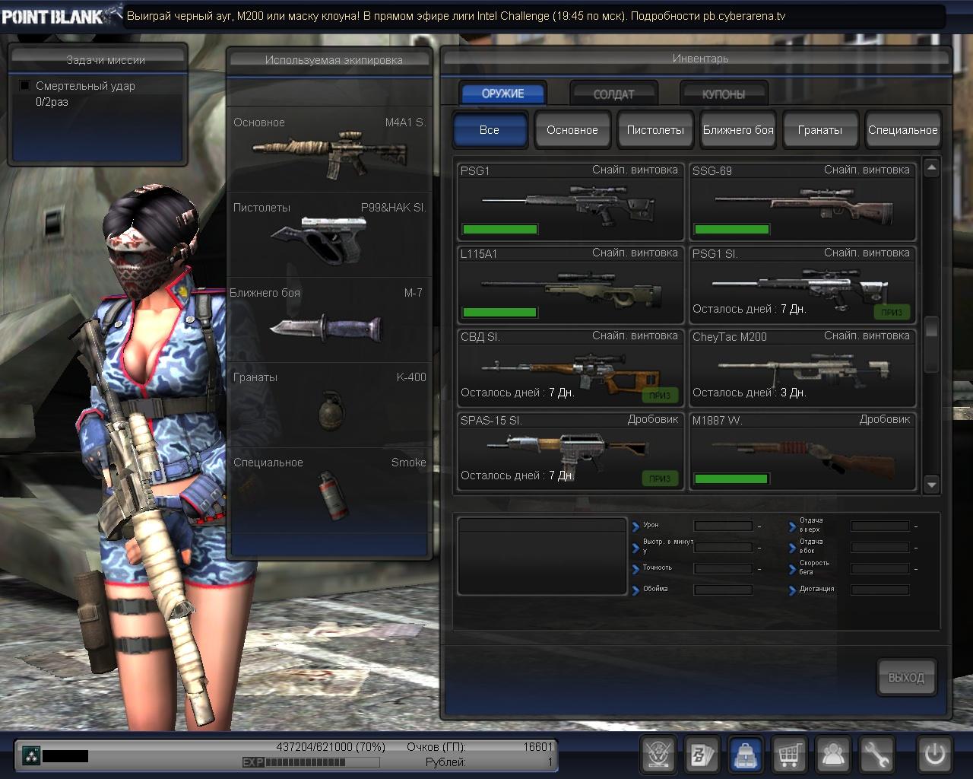Open settings with the wrench icon

tap(876, 755)
